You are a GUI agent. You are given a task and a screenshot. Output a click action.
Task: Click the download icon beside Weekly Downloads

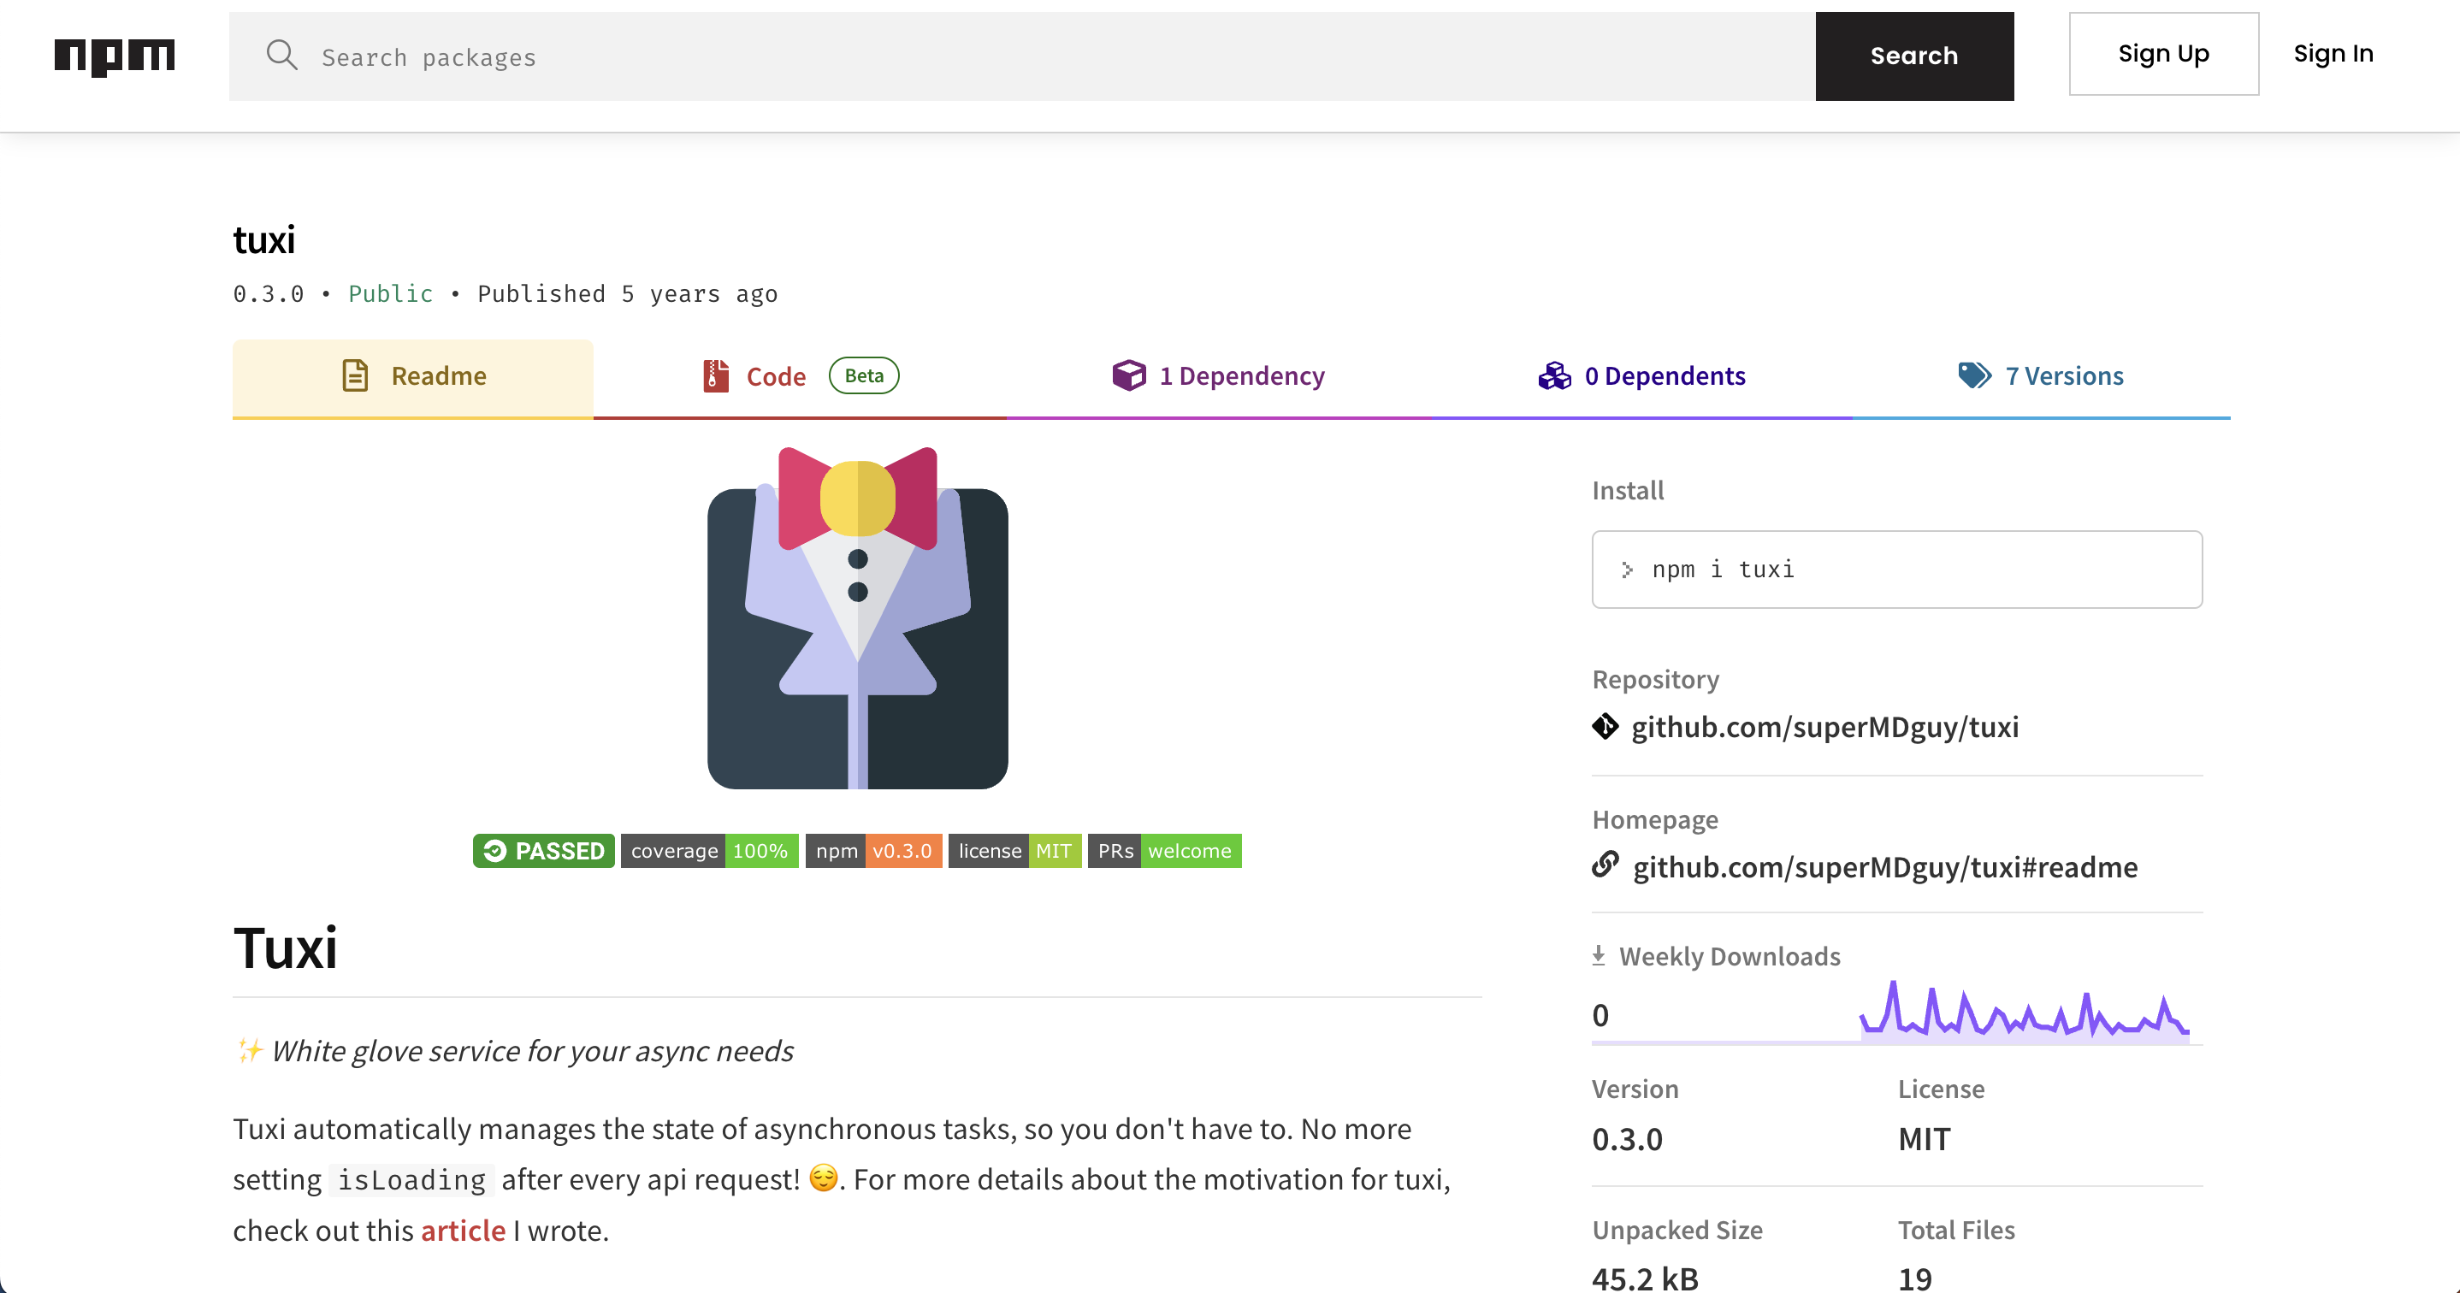(x=1599, y=954)
